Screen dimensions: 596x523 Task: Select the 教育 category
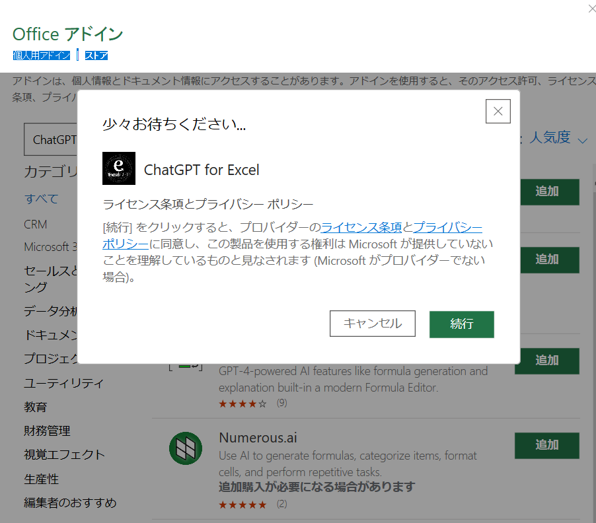(35, 407)
